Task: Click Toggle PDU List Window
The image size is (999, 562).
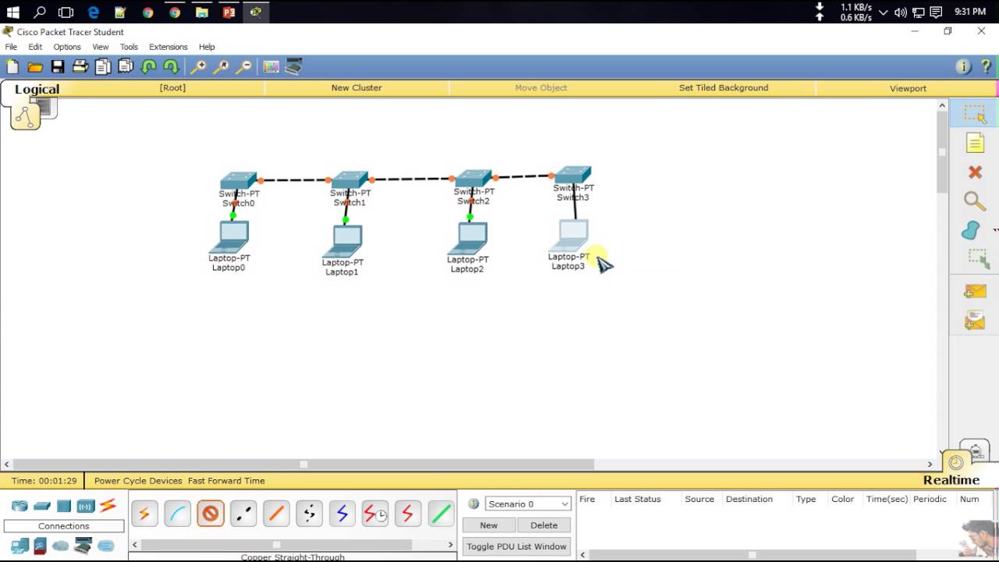Action: point(517,546)
